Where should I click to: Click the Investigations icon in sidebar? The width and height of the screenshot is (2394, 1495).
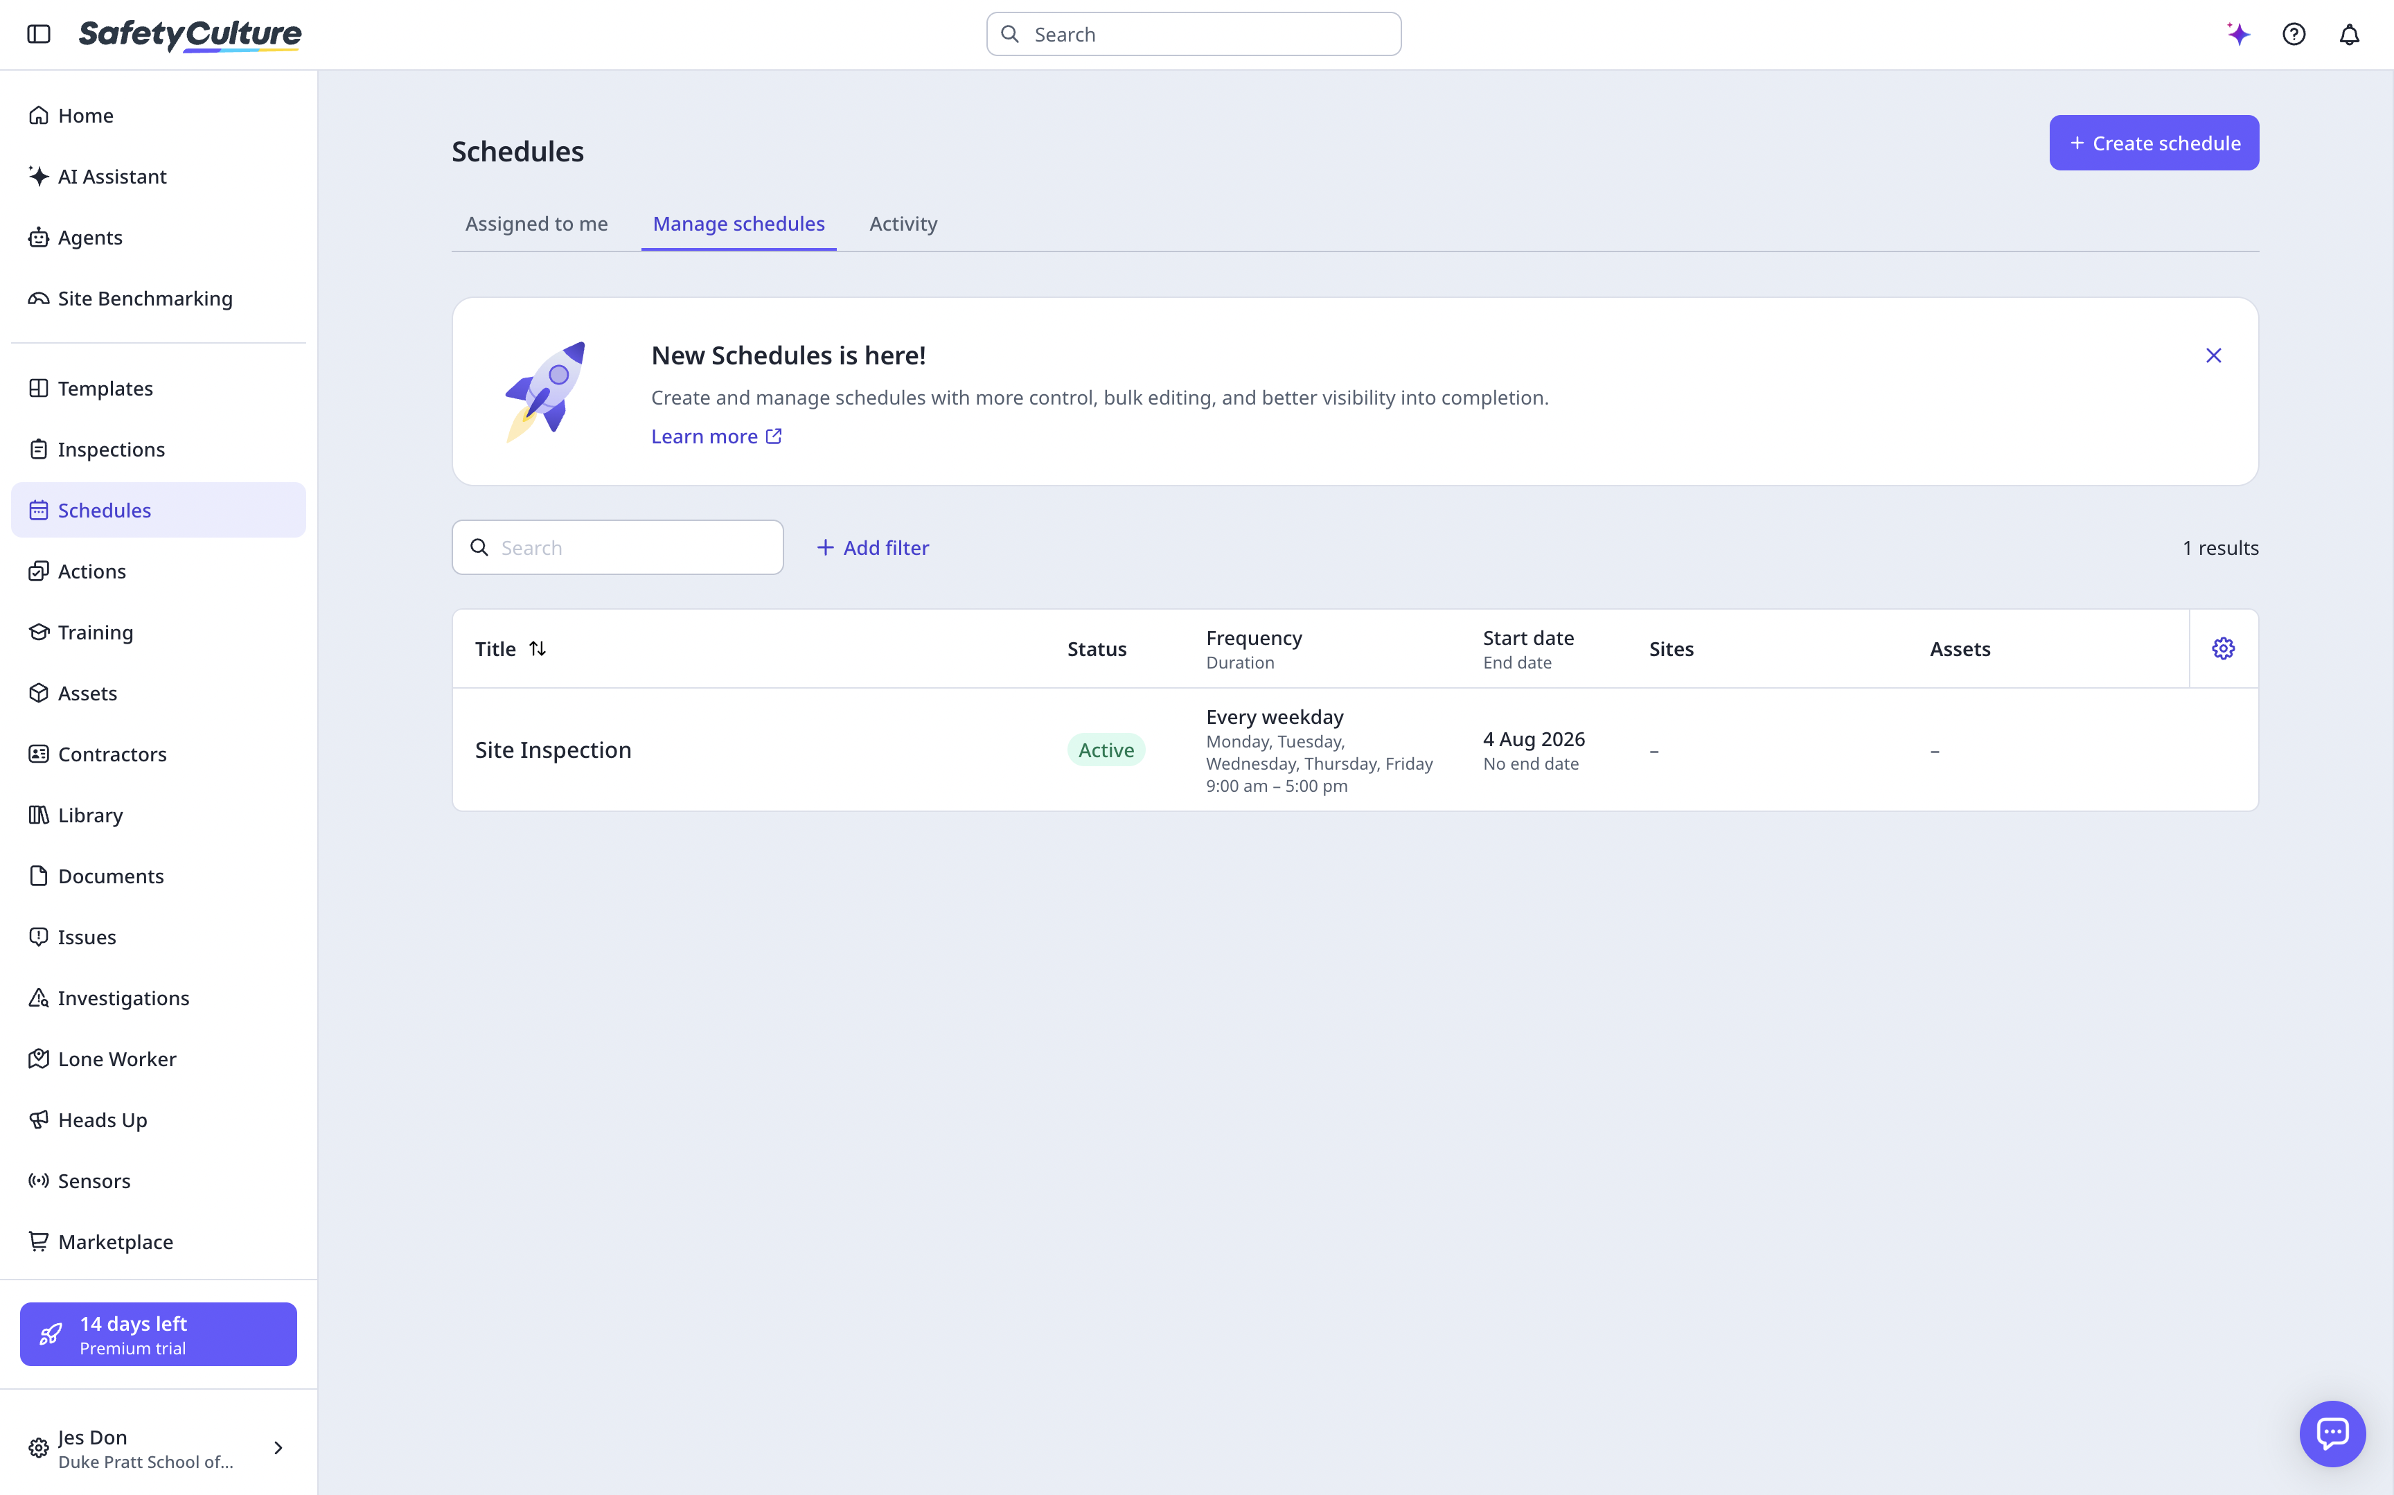point(39,999)
